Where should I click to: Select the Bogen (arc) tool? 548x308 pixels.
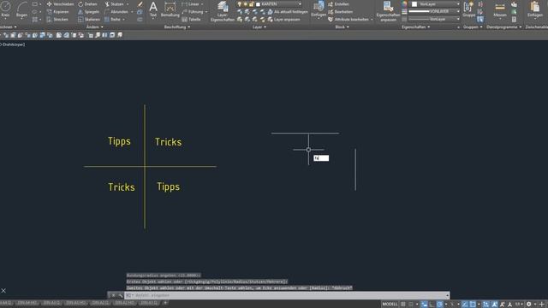click(x=21, y=9)
